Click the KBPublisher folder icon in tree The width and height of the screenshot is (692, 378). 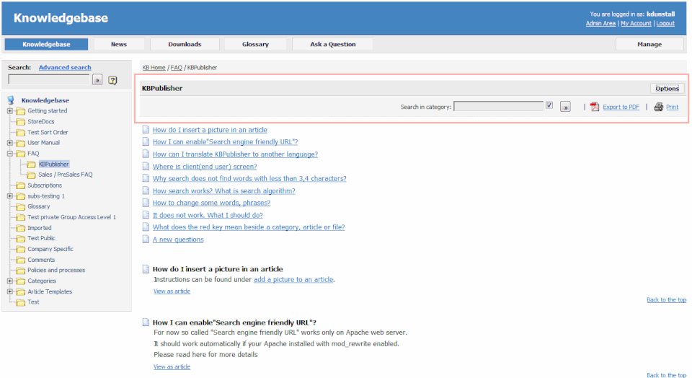pos(31,164)
